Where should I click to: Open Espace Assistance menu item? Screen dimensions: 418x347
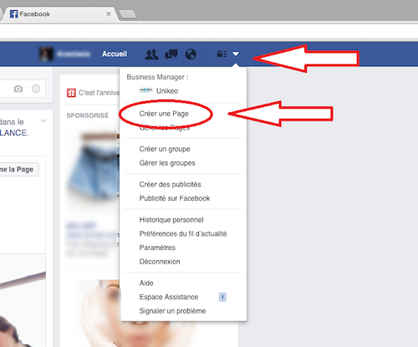(169, 297)
